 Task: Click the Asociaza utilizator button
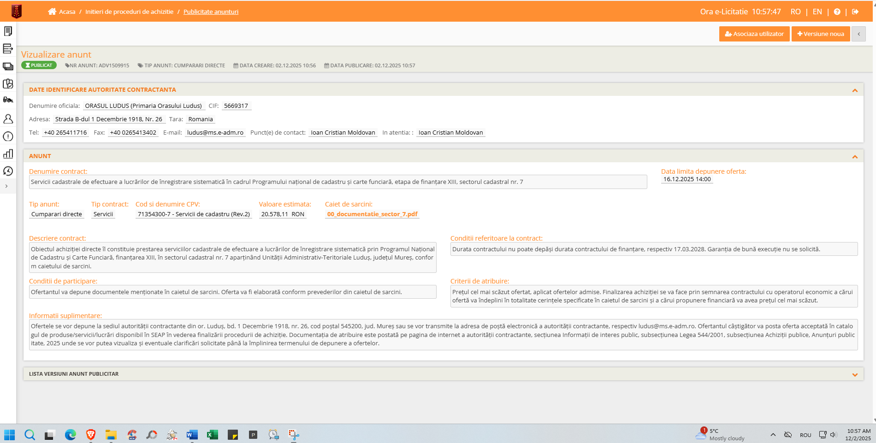pyautogui.click(x=754, y=34)
